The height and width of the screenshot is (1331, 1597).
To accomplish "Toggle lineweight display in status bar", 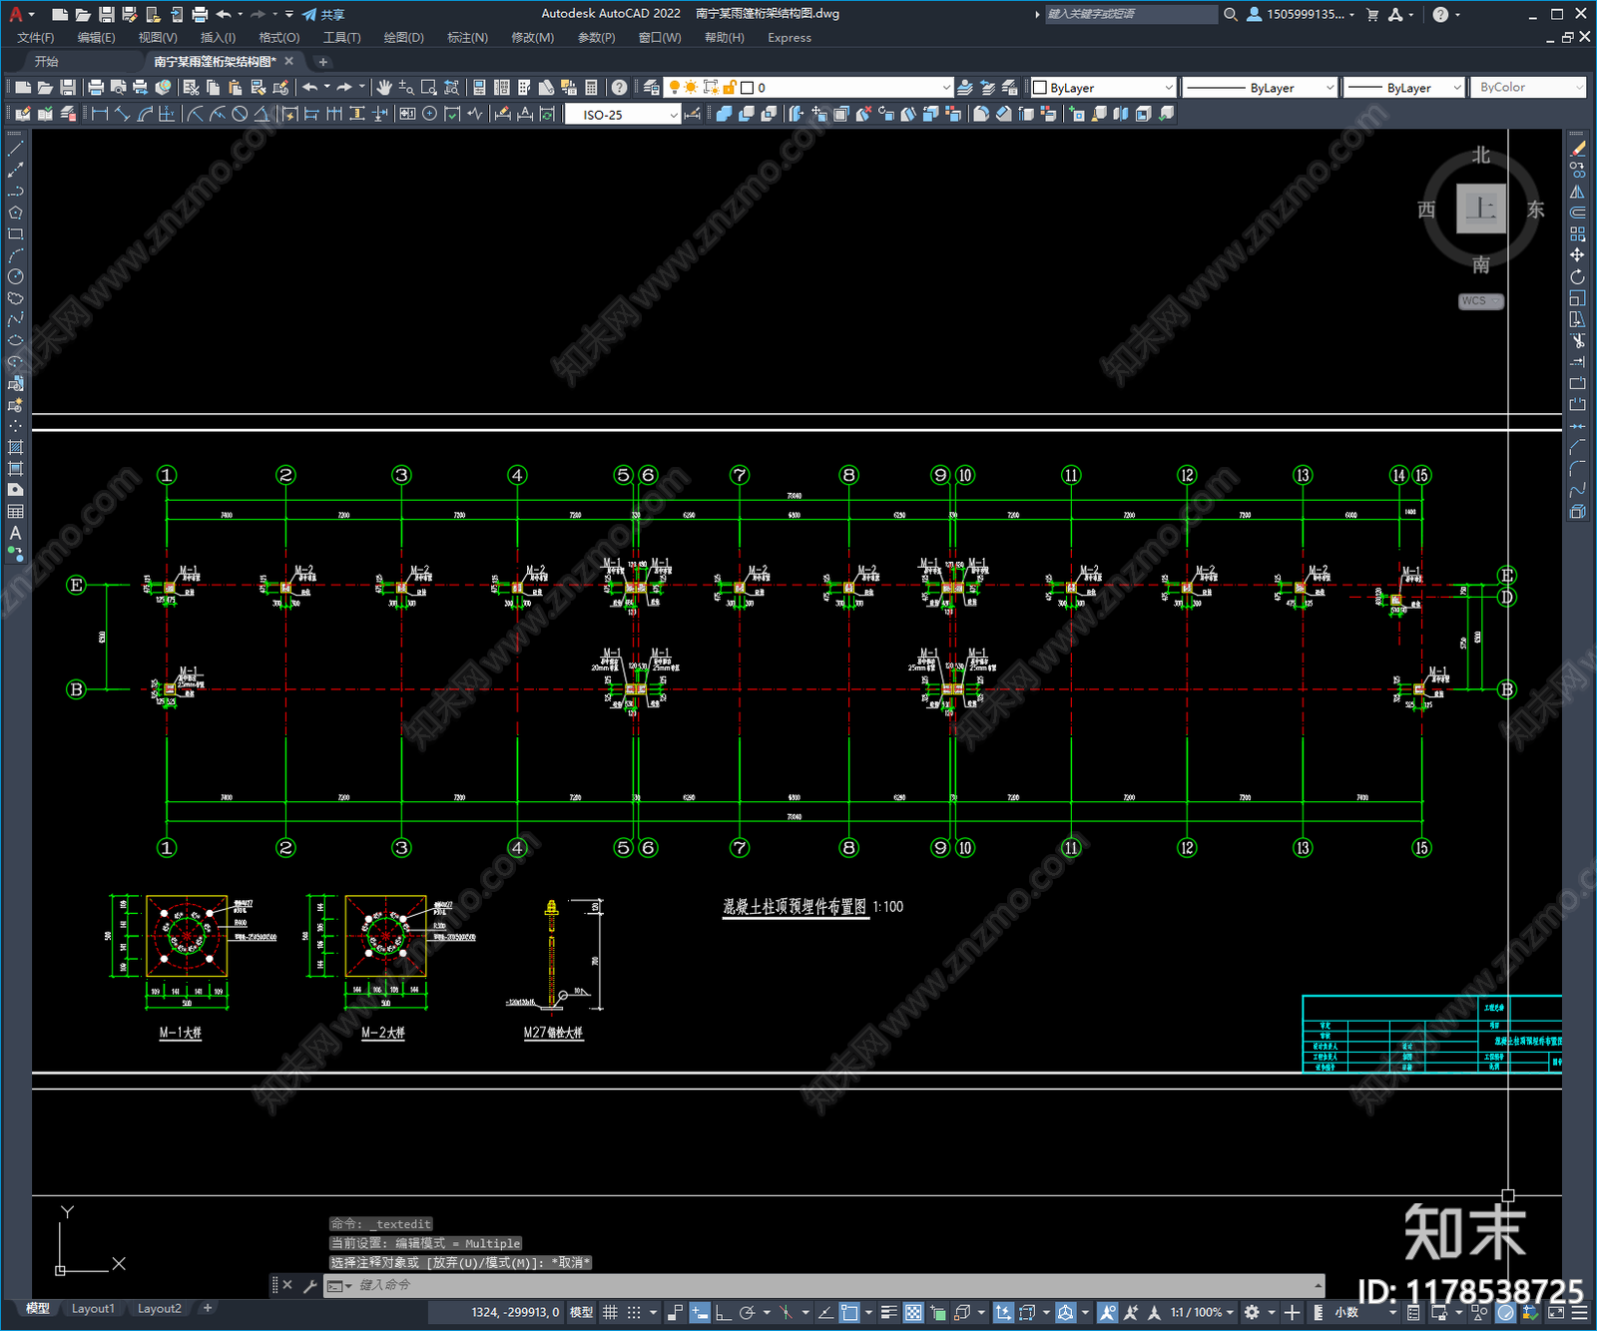I will 888,1312.
